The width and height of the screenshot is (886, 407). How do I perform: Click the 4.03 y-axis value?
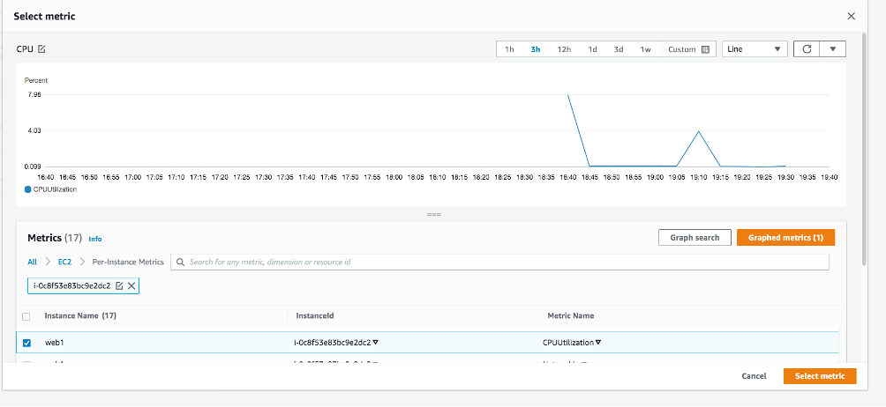pos(34,130)
